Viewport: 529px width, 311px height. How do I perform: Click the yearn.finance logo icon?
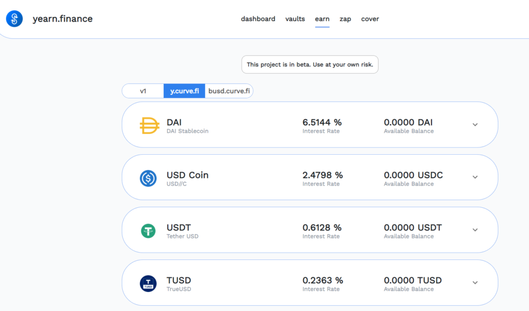coord(14,19)
